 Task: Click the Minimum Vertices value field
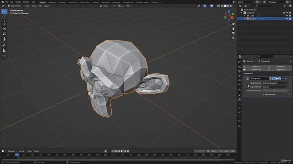[x=275, y=91]
